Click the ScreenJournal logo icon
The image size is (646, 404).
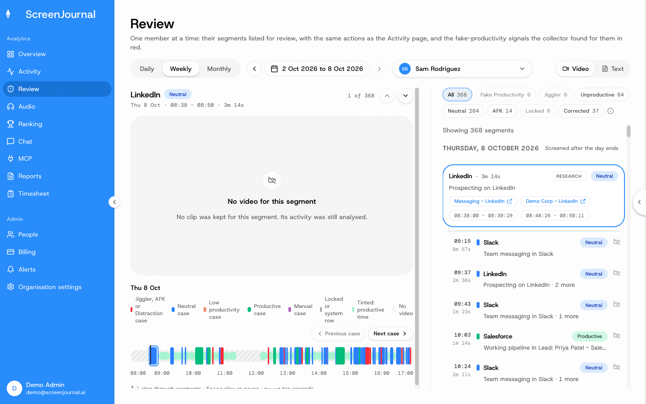pyautogui.click(x=8, y=14)
